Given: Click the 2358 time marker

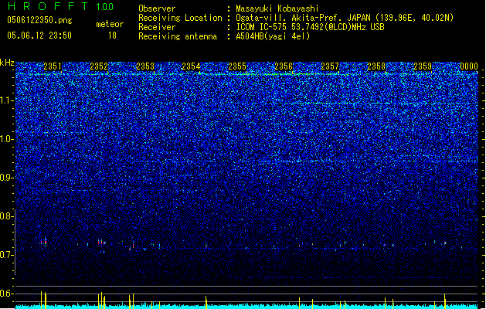Looking at the screenshot, I should [376, 66].
